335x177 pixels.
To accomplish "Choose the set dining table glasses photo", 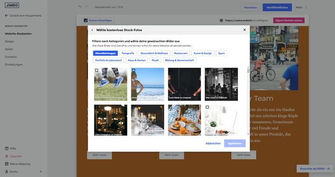I will tap(147, 120).
